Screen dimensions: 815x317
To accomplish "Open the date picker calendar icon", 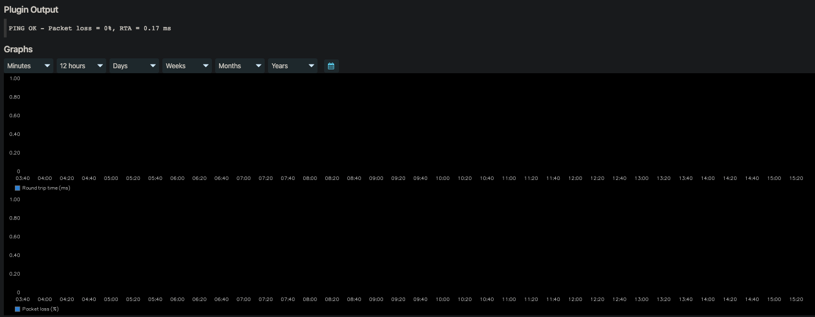I will [331, 65].
